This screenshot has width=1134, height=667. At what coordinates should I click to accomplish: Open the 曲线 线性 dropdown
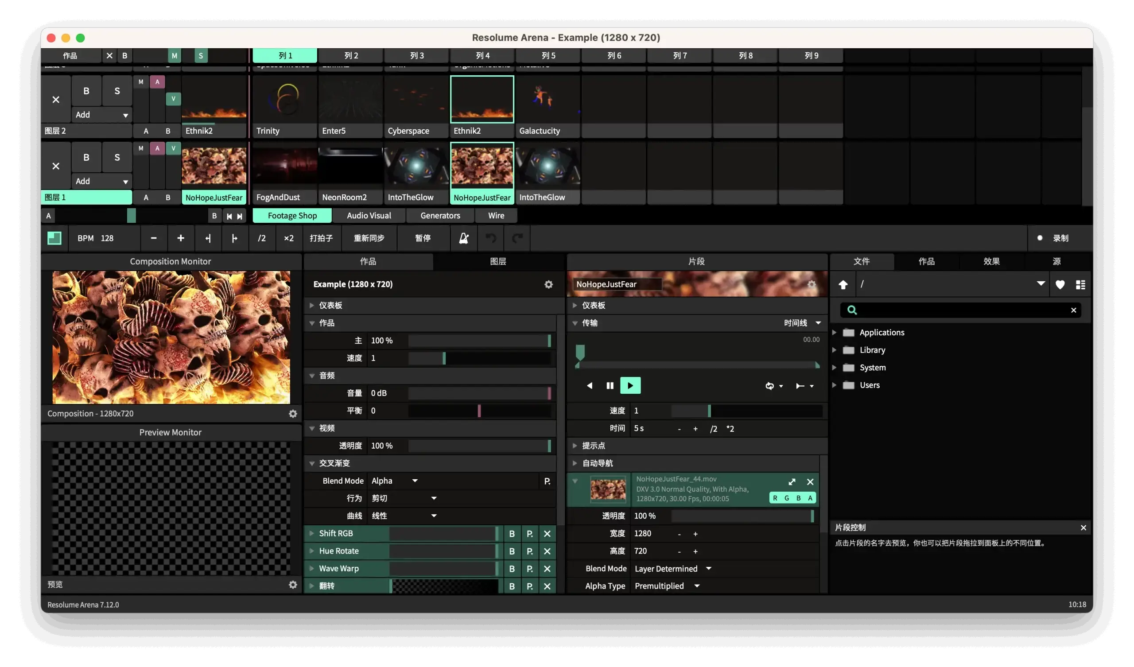(404, 516)
